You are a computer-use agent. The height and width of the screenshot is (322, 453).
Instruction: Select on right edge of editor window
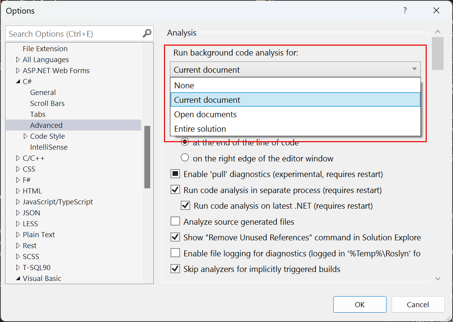184,157
